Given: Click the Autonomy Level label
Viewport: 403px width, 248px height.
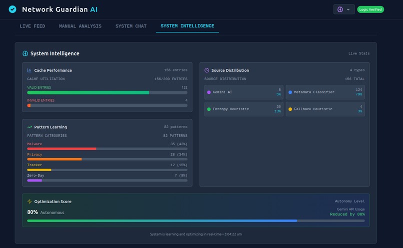Looking at the screenshot, I should click(349, 201).
